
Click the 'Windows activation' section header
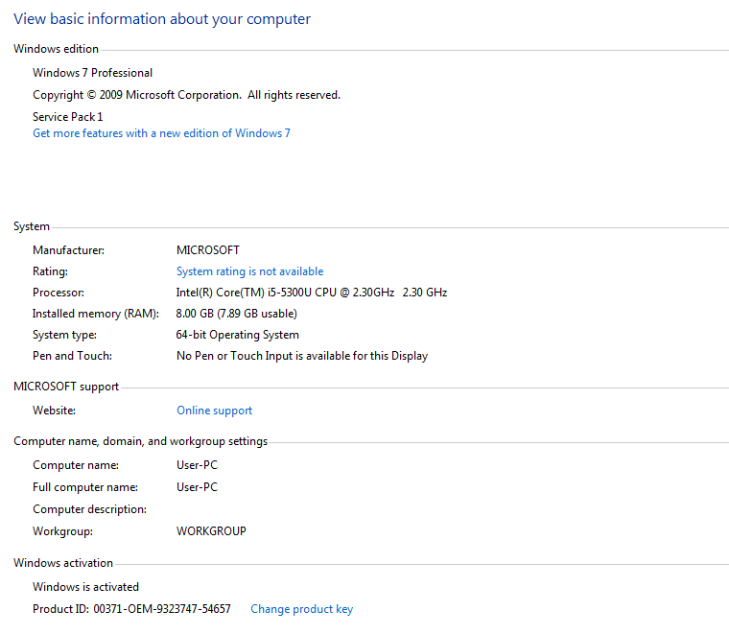pyautogui.click(x=63, y=563)
